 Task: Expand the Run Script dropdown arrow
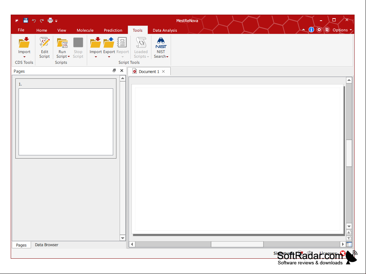[x=69, y=57]
